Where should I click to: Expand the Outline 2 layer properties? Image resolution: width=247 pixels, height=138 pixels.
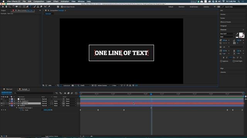10,101
